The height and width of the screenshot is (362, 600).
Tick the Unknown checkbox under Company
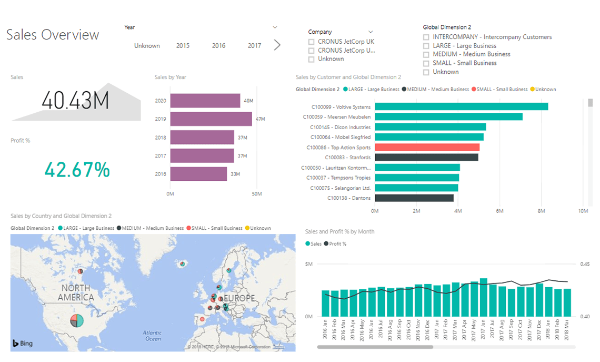pos(311,60)
